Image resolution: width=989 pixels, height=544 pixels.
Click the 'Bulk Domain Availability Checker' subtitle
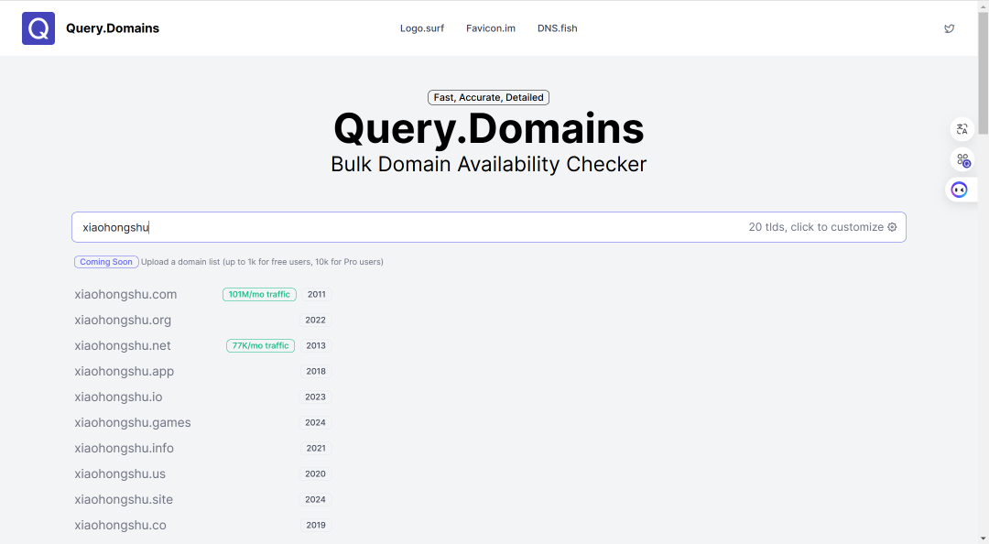pyautogui.click(x=489, y=164)
